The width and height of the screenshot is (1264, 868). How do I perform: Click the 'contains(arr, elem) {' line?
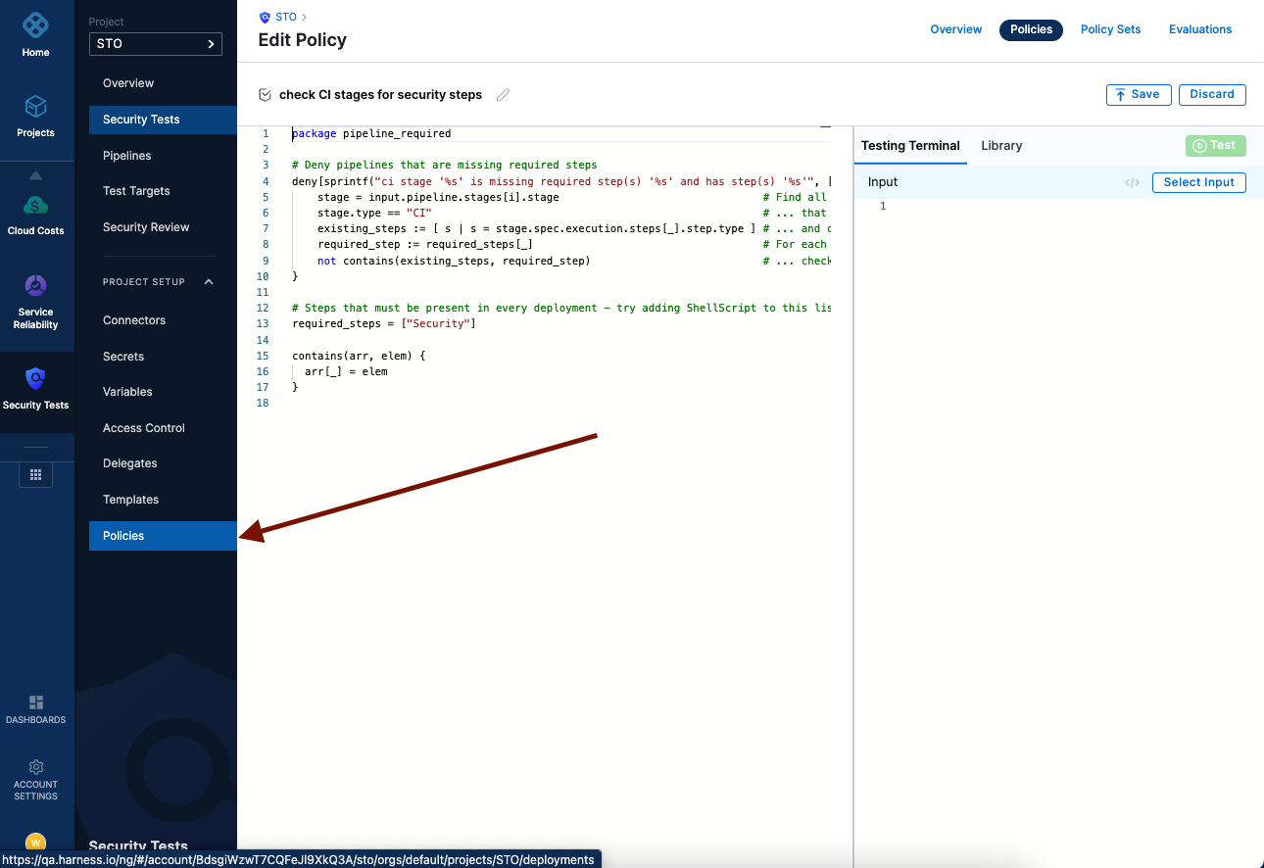[x=359, y=356]
